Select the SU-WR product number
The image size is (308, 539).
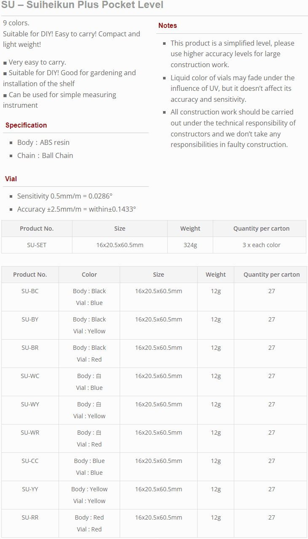30,433
